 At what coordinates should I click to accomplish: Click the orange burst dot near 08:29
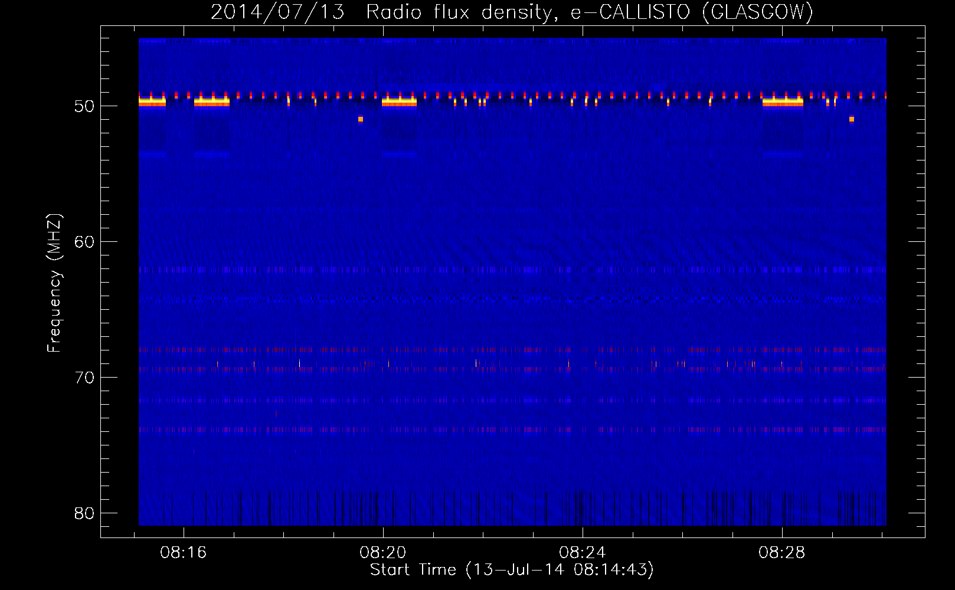(x=852, y=119)
